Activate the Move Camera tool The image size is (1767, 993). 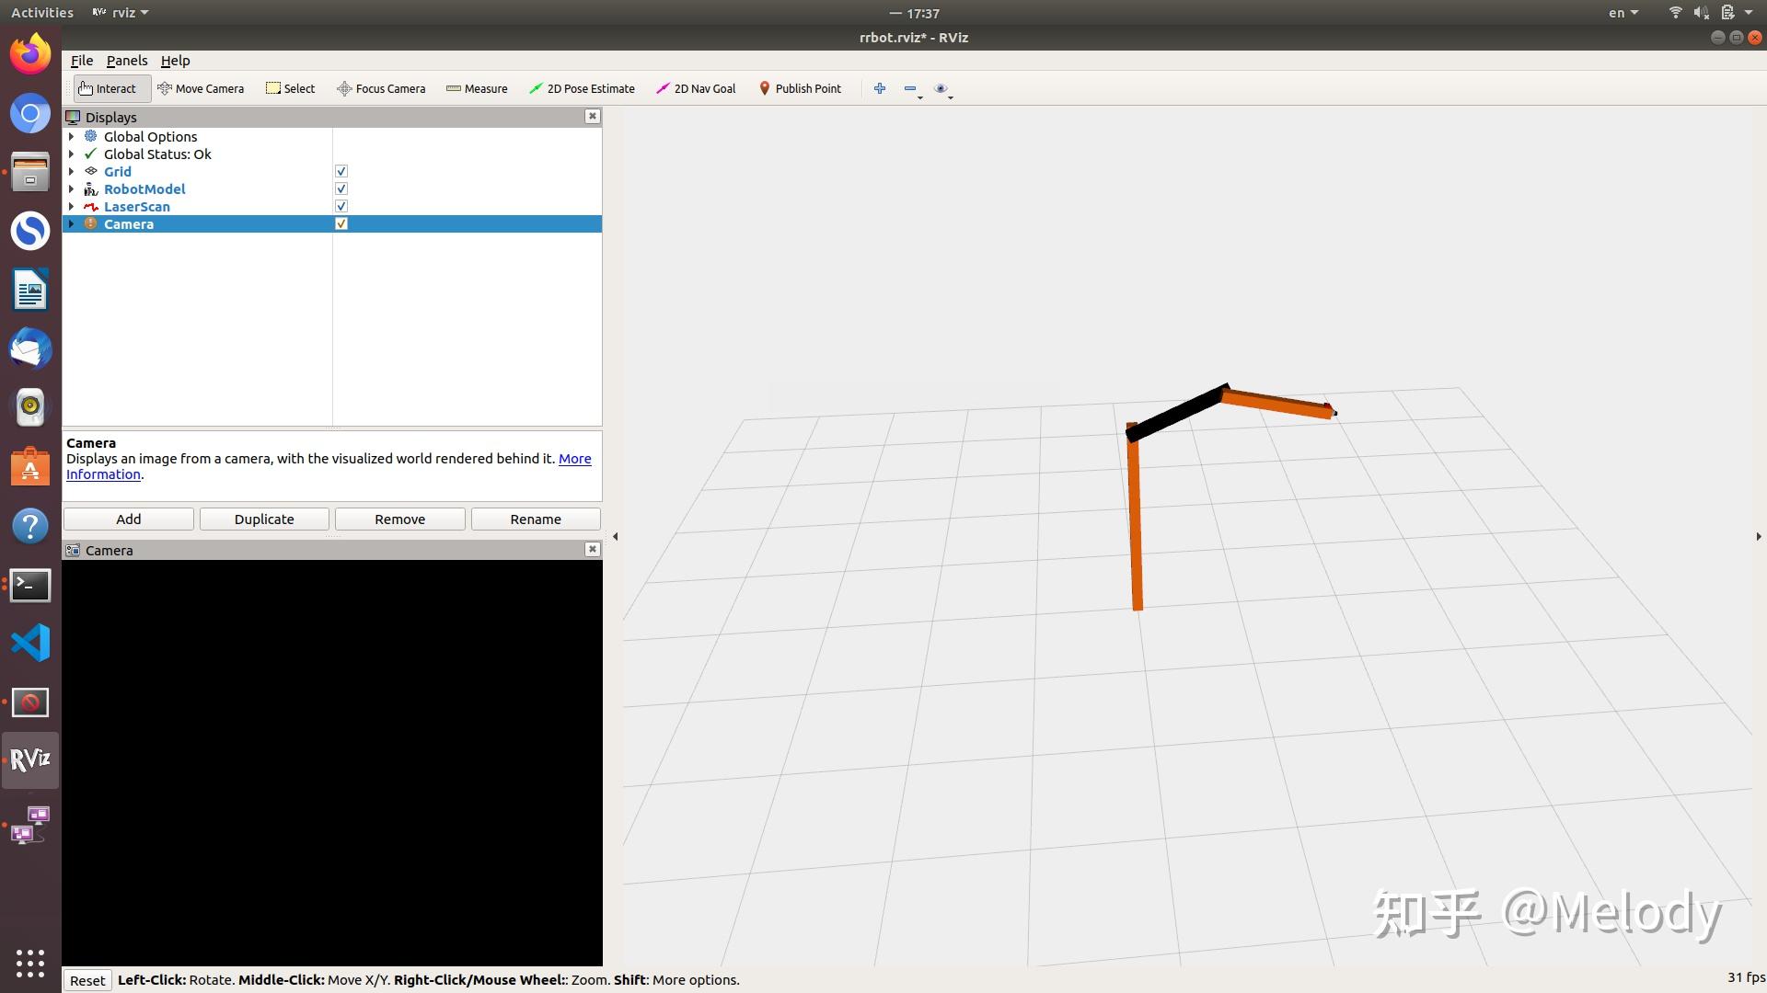[x=201, y=88]
